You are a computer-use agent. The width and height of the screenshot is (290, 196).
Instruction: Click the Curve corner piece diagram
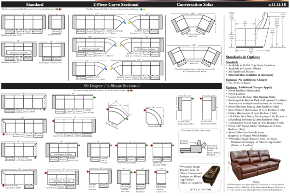coord(154,116)
